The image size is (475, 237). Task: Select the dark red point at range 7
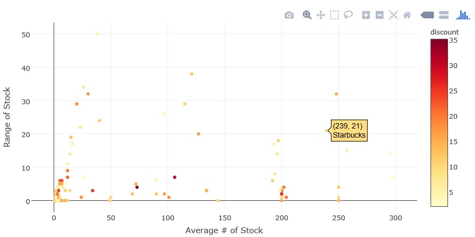(x=174, y=177)
